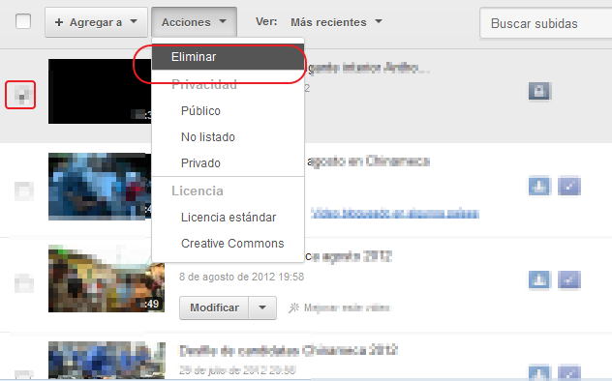612x381 pixels.
Task: Open the Agregar a dropdown
Action: coord(96,22)
